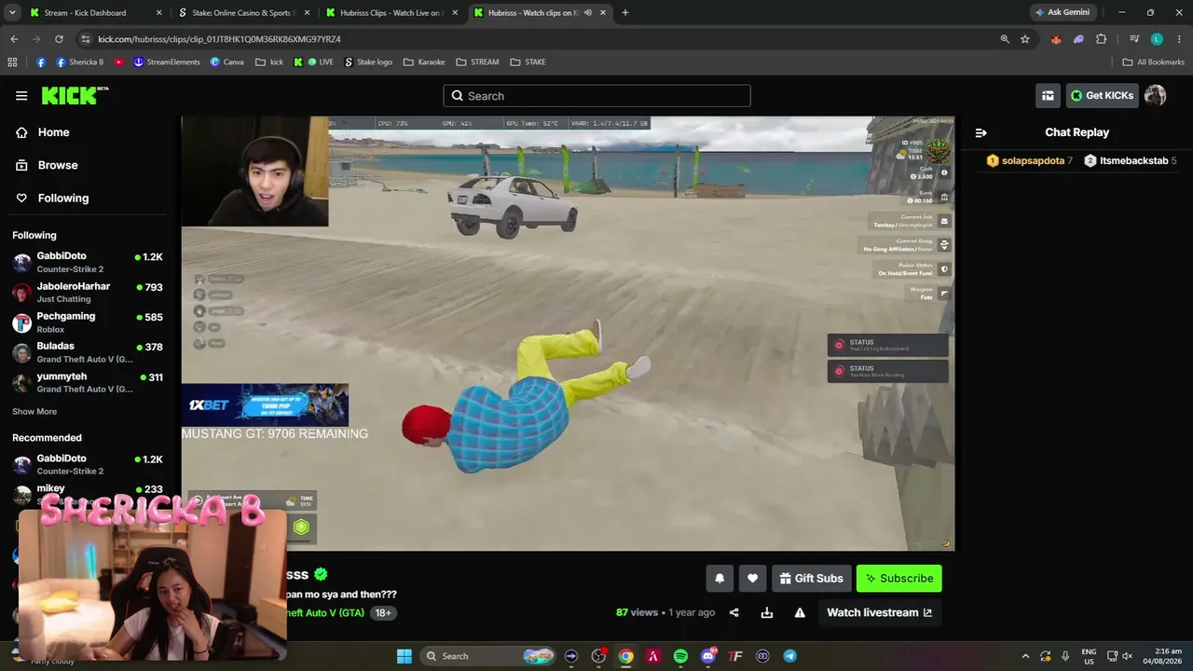
Task: Open the Chrome extensions puzzle menu
Action: click(1102, 39)
